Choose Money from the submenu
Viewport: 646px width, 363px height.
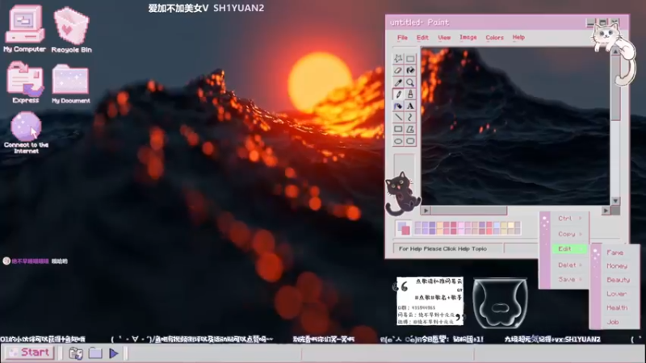(x=617, y=266)
